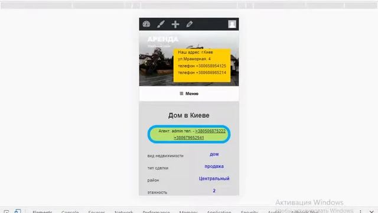
Task: Click the 'ул.Мраморная, 4' address line
Action: pyautogui.click(x=194, y=59)
